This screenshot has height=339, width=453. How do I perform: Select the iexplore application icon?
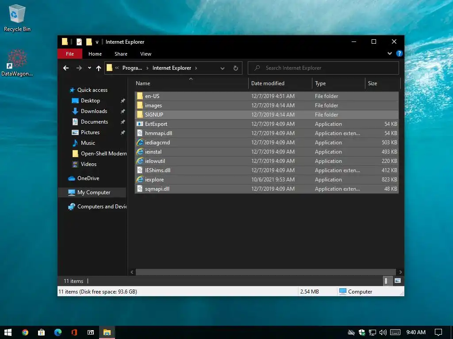tap(140, 180)
